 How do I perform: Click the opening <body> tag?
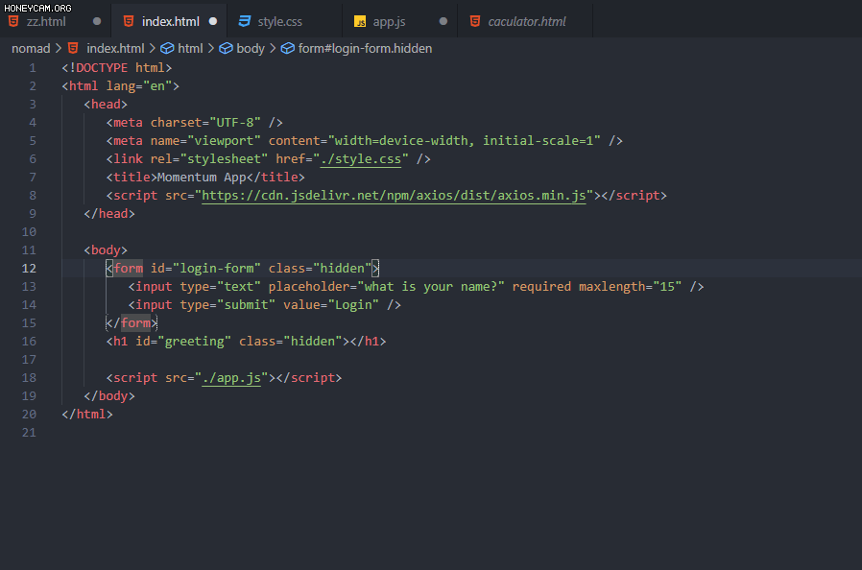pyautogui.click(x=106, y=250)
